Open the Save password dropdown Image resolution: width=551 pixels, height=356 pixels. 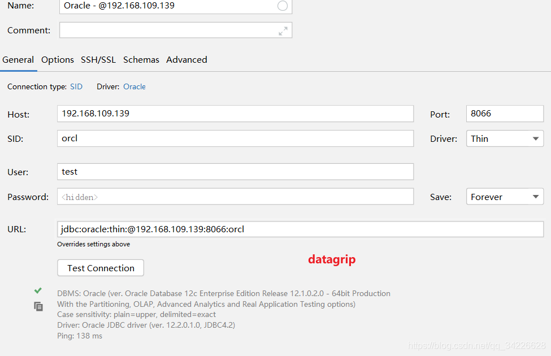504,196
